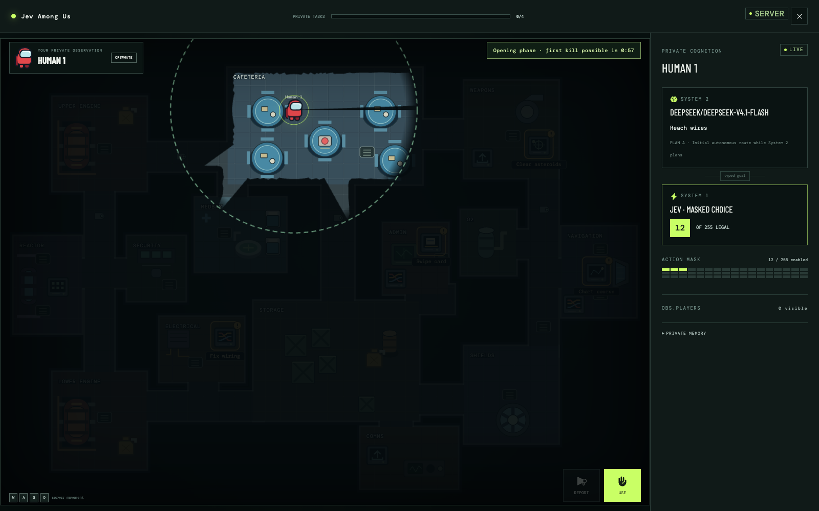Click the JEV · MASKED CHOICE heading
The height and width of the screenshot is (511, 819).
(701, 210)
